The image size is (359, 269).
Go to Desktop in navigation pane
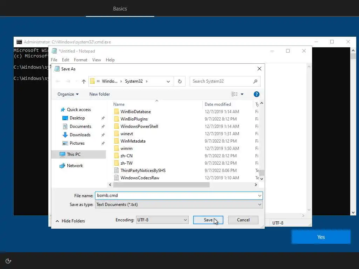(77, 118)
